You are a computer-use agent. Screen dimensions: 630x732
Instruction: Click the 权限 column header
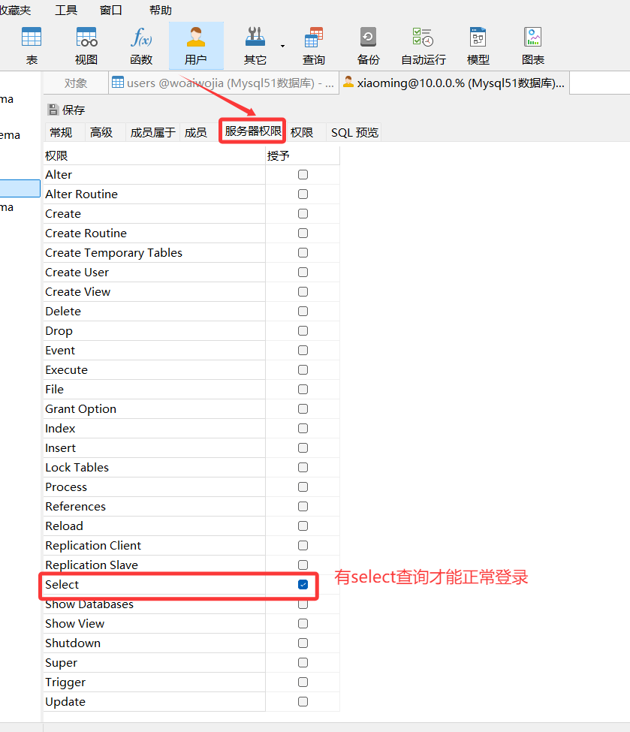56,155
